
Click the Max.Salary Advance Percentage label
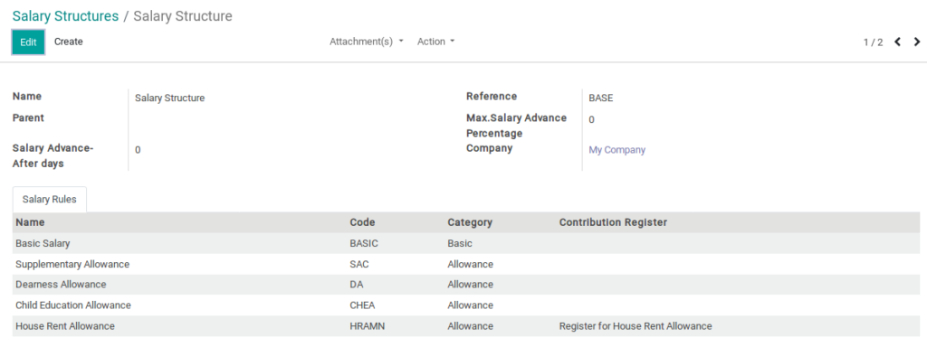[x=516, y=125]
